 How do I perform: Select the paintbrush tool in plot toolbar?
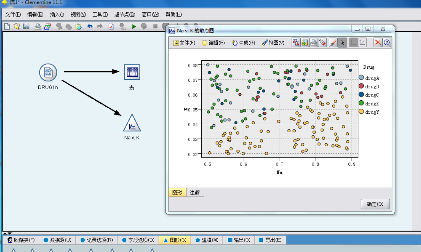click(333, 42)
